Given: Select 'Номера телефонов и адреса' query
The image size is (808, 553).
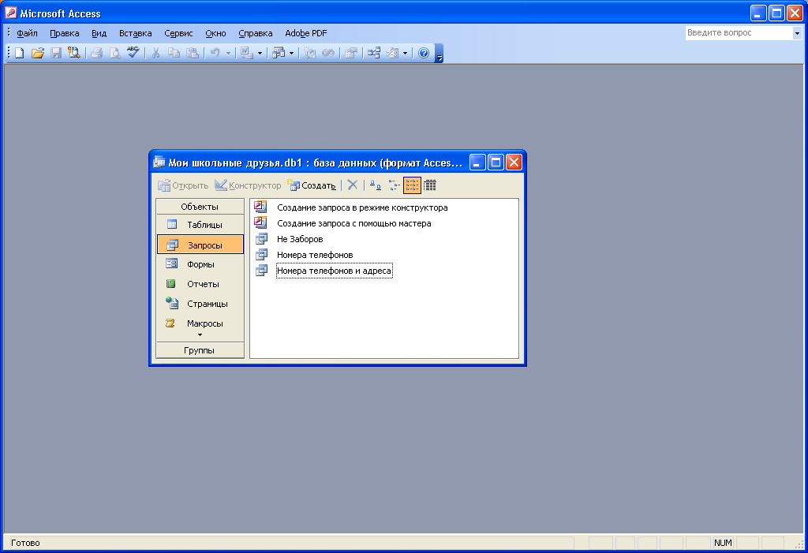Looking at the screenshot, I should tap(334, 271).
